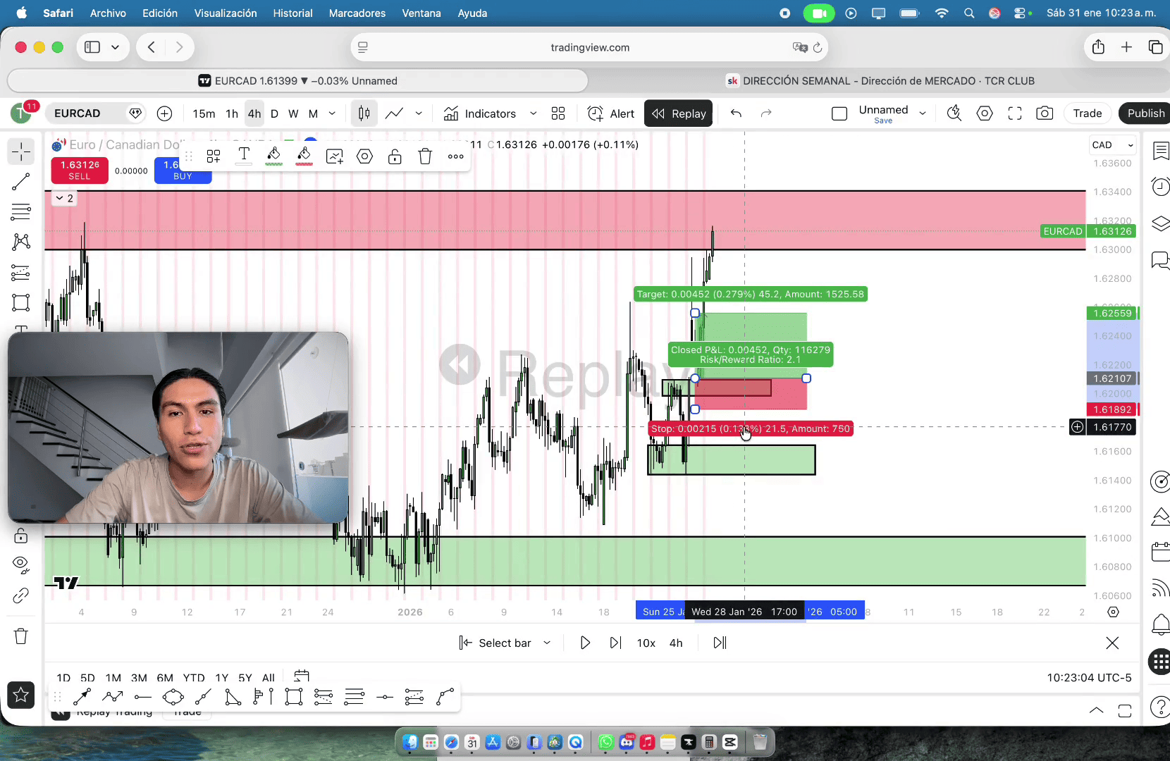Click the Trade button
Viewport: 1170px width, 761px height.
click(x=1087, y=113)
